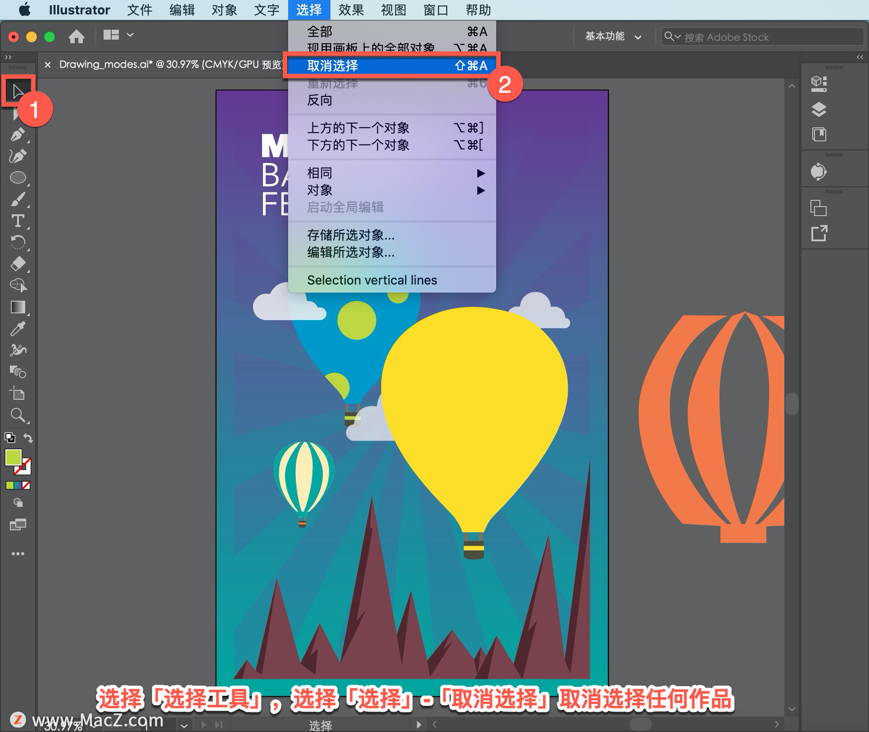869x732 pixels.
Task: Click the green fill color swatch
Action: point(13,457)
